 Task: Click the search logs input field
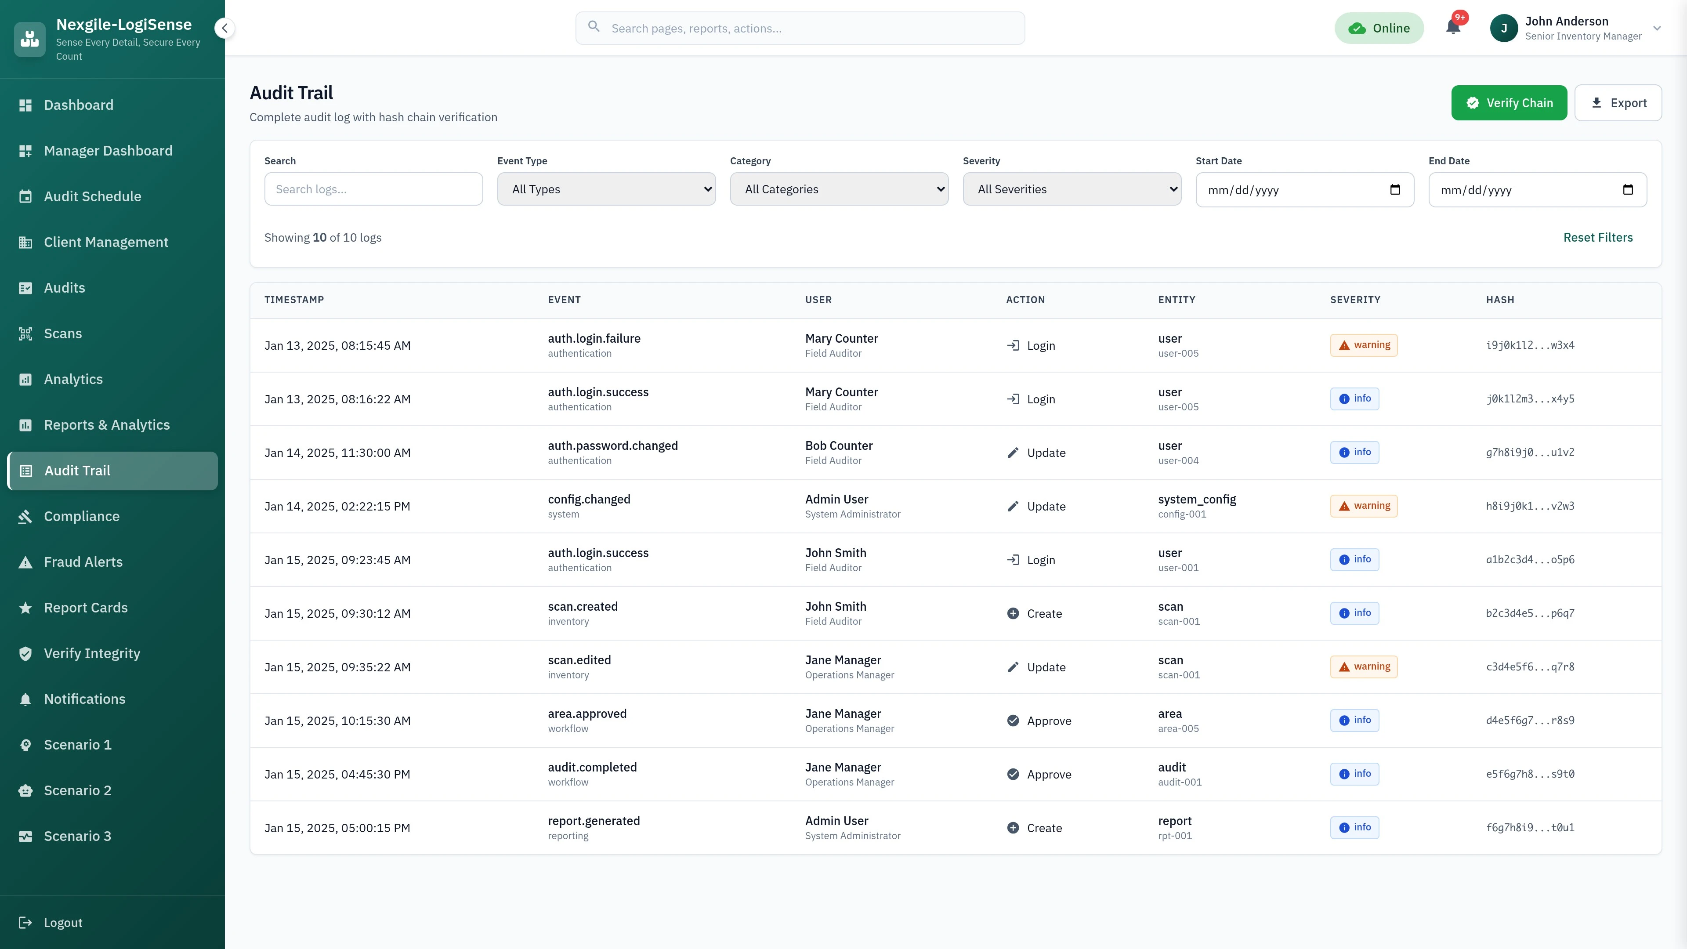click(x=373, y=188)
